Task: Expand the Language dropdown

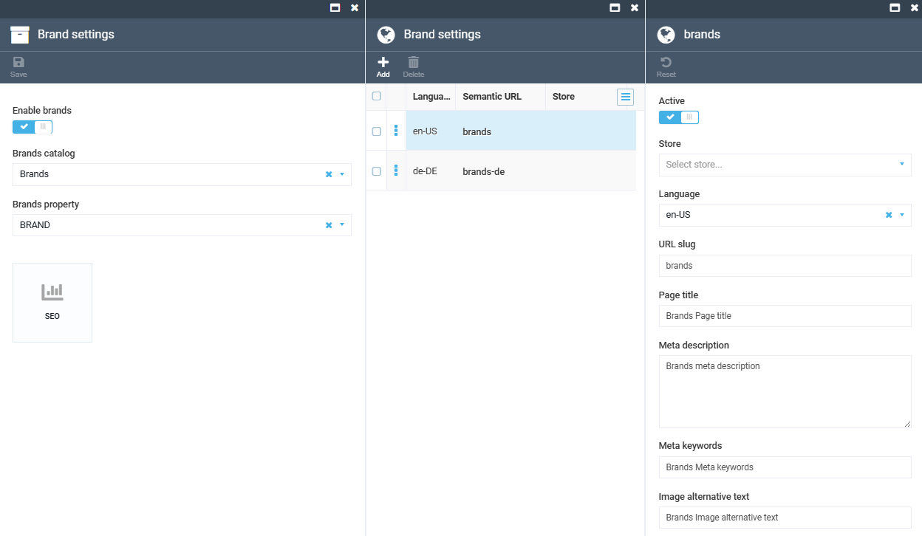Action: coord(901,216)
